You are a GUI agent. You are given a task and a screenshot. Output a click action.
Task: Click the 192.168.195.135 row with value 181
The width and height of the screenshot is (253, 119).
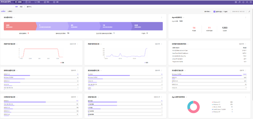[x=41, y=105]
